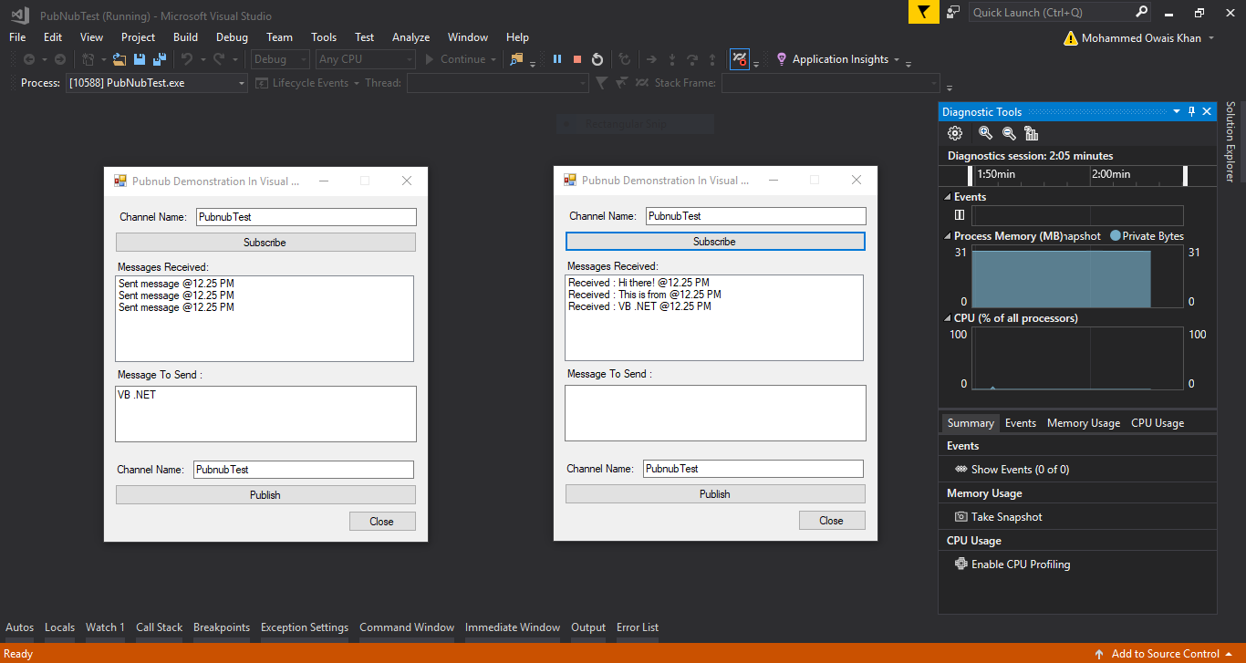Image resolution: width=1246 pixels, height=663 pixels.
Task: Open the Diagnostic Tools window position dropdown
Action: (1177, 112)
